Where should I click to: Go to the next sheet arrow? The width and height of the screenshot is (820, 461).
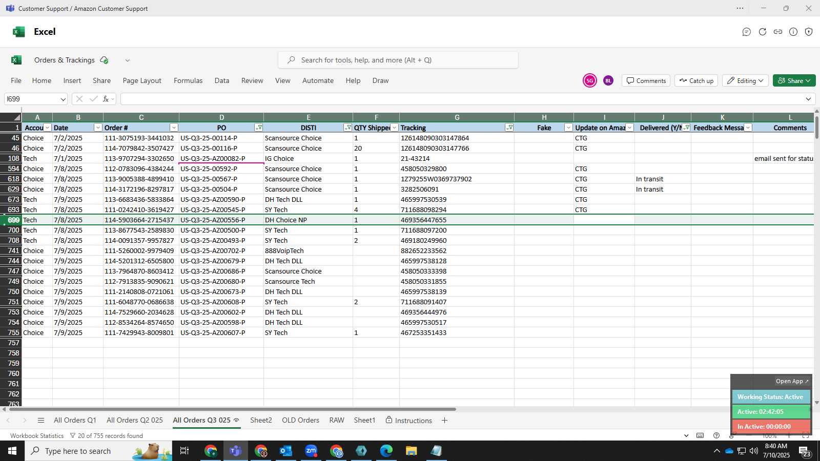tap(24, 421)
